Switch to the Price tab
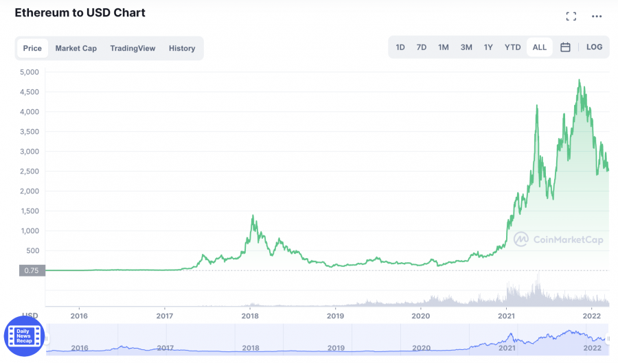618x363 pixels. point(32,48)
